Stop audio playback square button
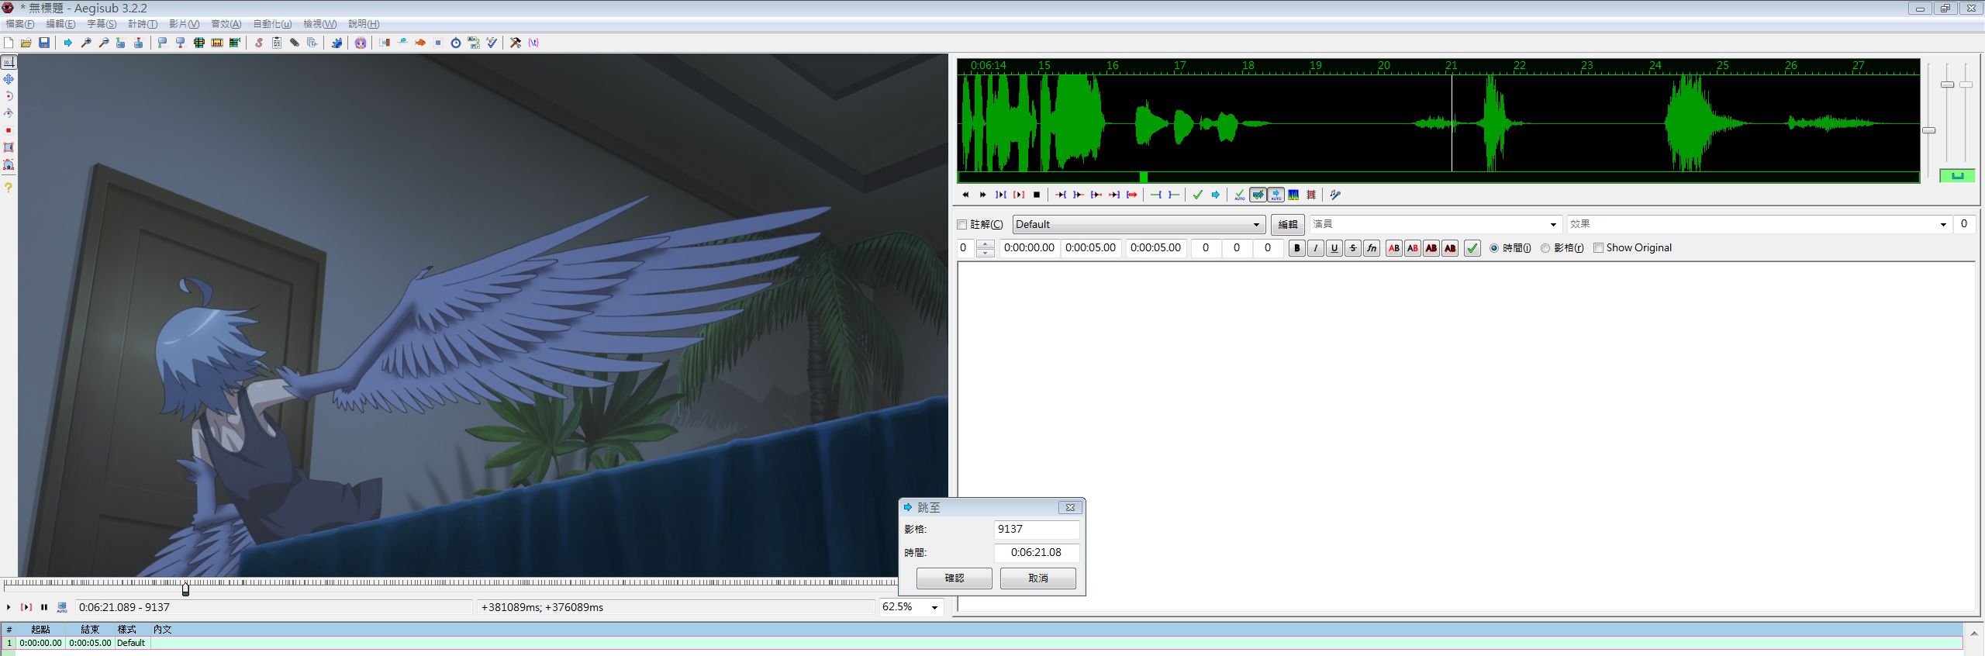The image size is (1985, 656). click(1037, 195)
